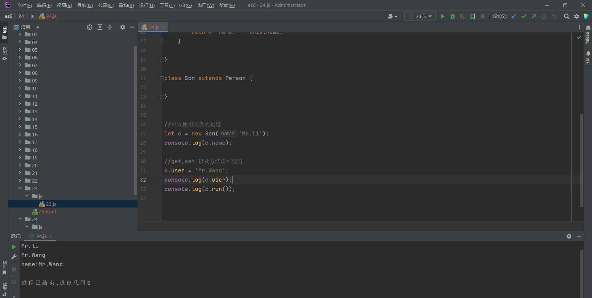The image size is (592, 298).
Task: Commit changes with Git green checkmark
Action: 524,16
